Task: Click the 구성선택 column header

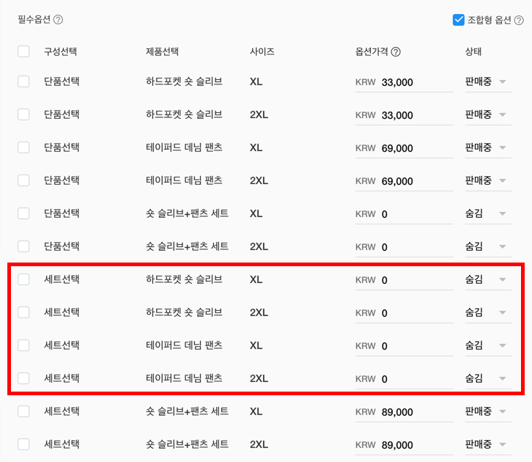Action: point(60,52)
